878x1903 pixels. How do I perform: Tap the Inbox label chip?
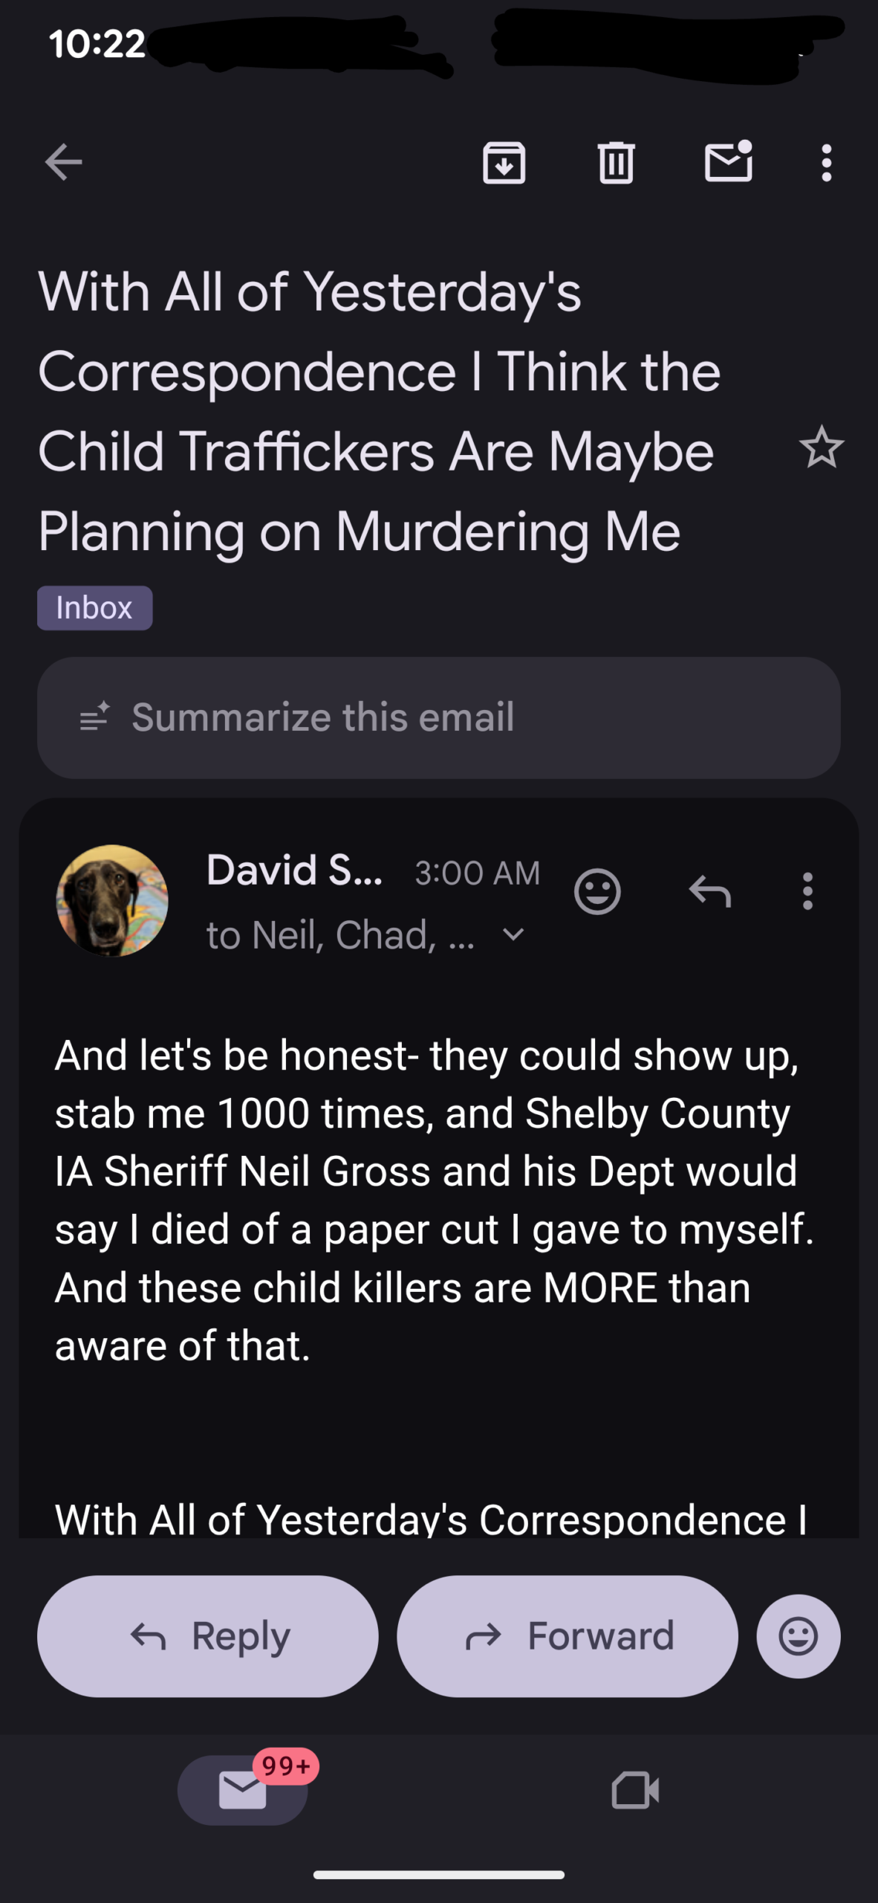point(94,608)
